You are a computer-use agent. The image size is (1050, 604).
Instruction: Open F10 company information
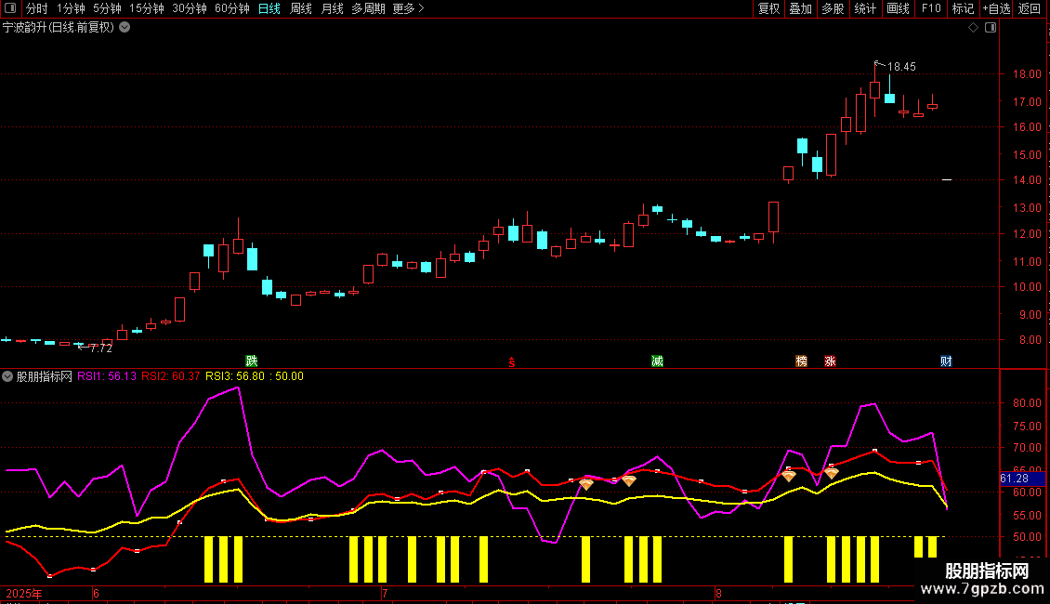tap(931, 8)
